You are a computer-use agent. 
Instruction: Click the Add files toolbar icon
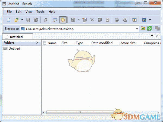(x=84, y=20)
